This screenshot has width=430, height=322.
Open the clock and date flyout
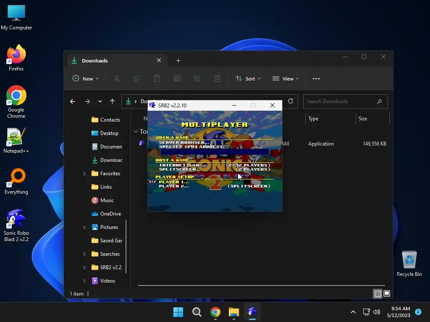(x=399, y=312)
